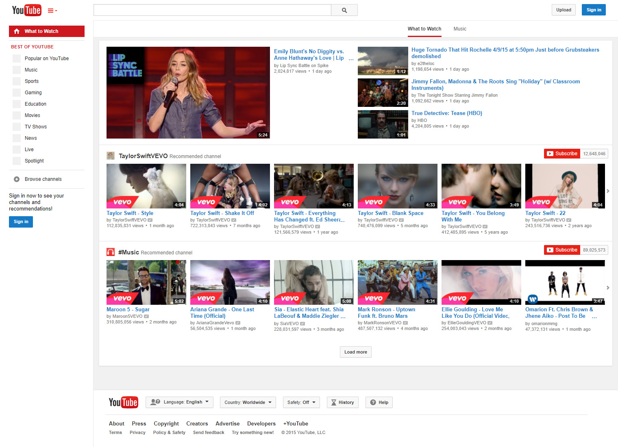This screenshot has width=618, height=447.
Task: Open the Safety: Off dropdown
Action: click(301, 402)
